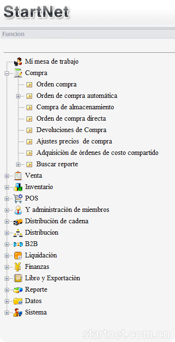Click the POS shopping cart icon
Image resolution: width=175 pixels, height=342 pixels.
pyautogui.click(x=18, y=199)
